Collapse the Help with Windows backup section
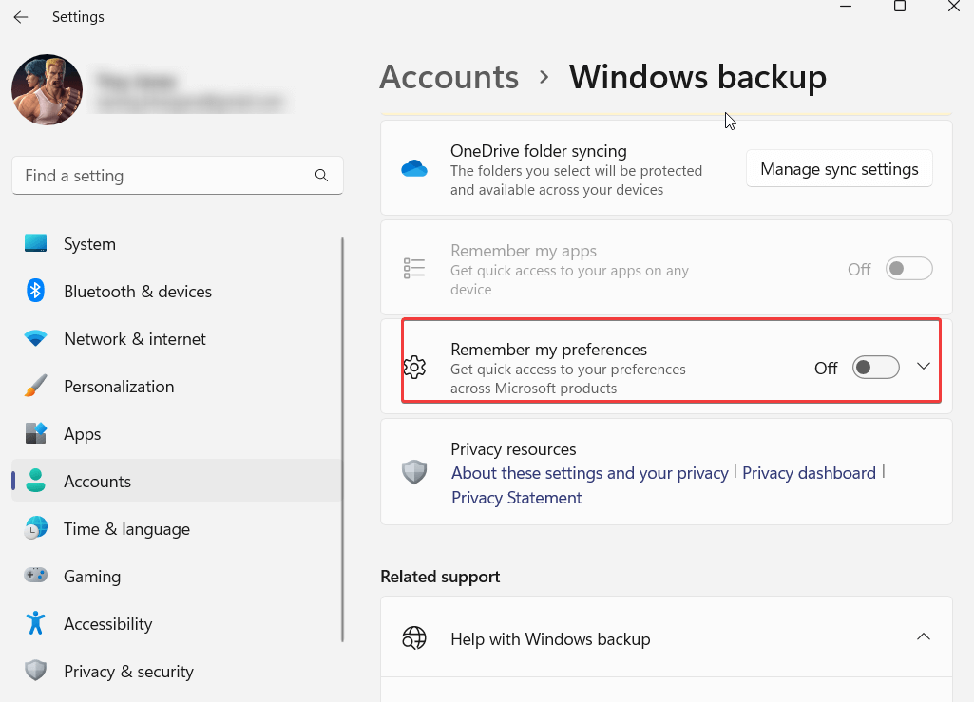Image resolution: width=974 pixels, height=702 pixels. pyautogui.click(x=923, y=636)
